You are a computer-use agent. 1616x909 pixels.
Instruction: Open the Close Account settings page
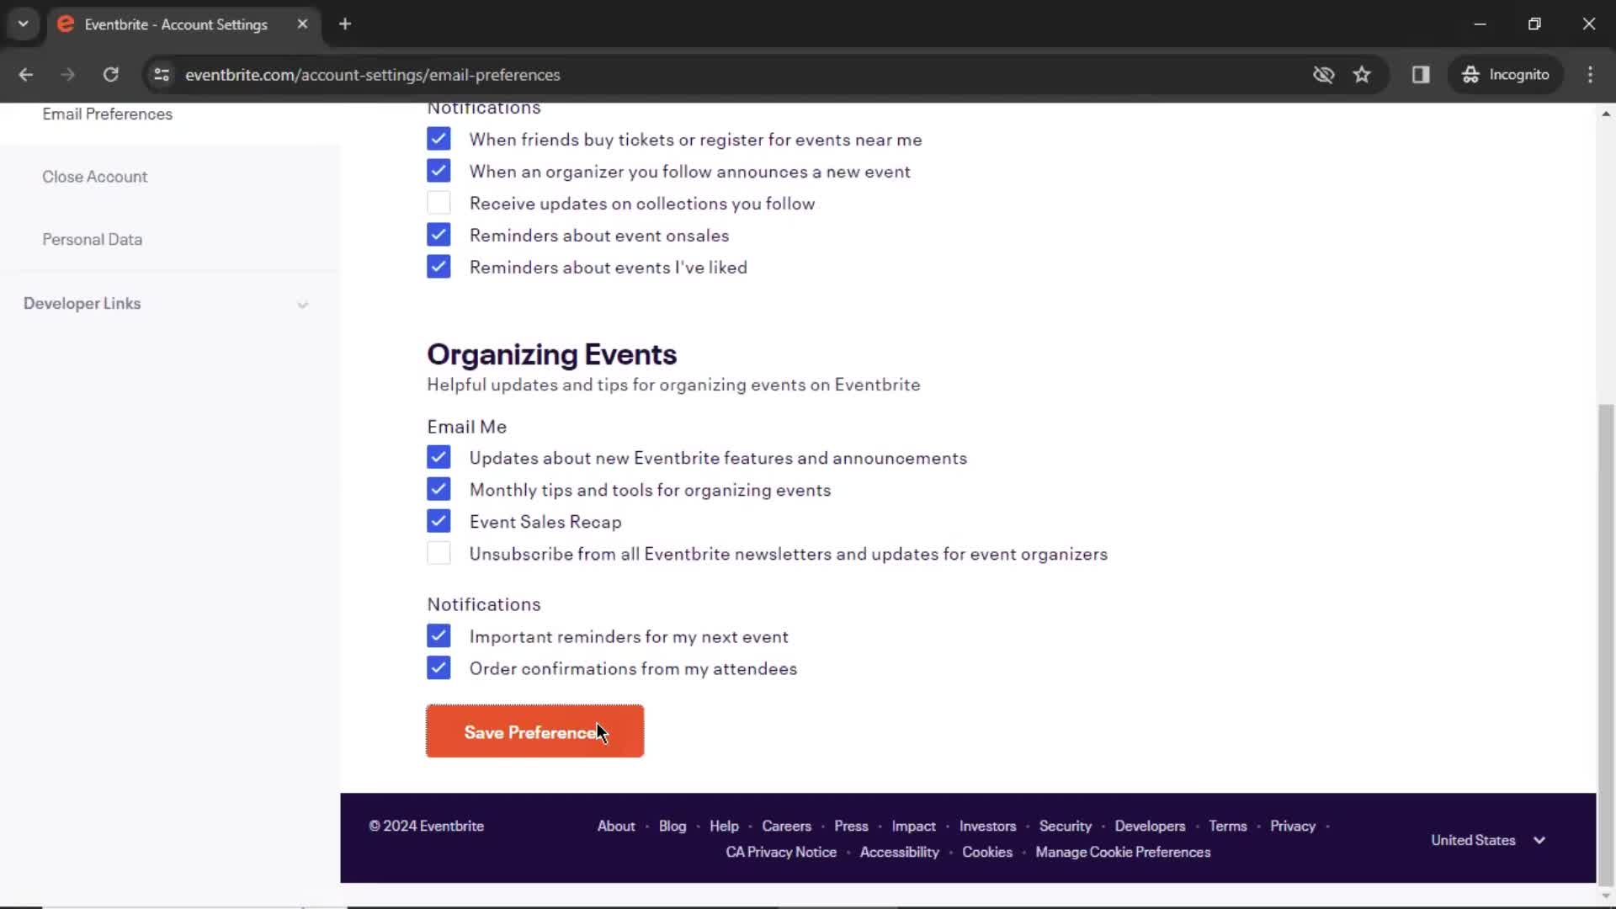[94, 175]
